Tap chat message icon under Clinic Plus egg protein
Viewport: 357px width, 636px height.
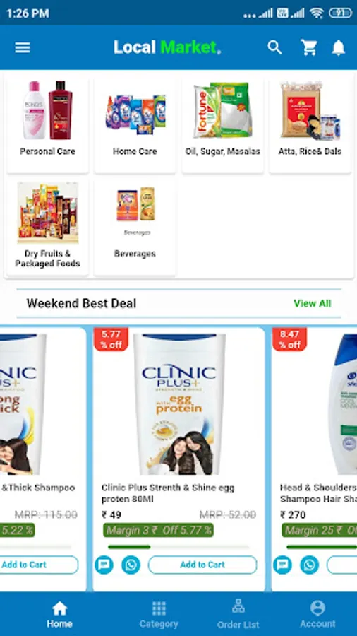coord(104,565)
